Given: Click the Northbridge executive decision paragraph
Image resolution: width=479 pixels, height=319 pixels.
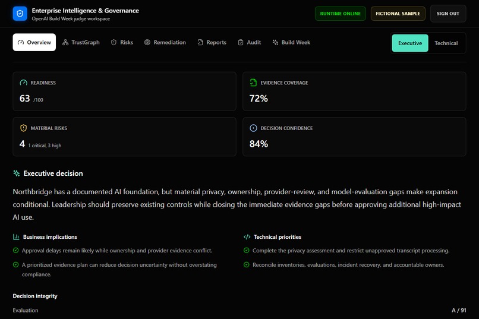Looking at the screenshot, I should click(x=237, y=204).
